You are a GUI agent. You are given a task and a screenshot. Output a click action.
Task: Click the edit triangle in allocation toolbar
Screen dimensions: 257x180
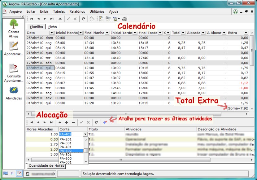click(60, 122)
